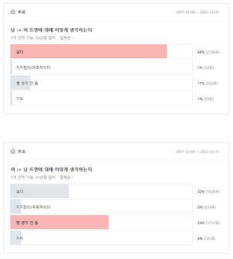Screen dimensions: 233x259
Task: Click the 54% (1712표) result text
Action: (209, 223)
